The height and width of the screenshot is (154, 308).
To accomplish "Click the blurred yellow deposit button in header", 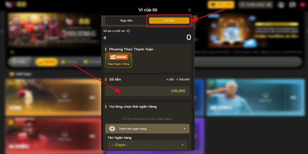I will click(221, 5).
